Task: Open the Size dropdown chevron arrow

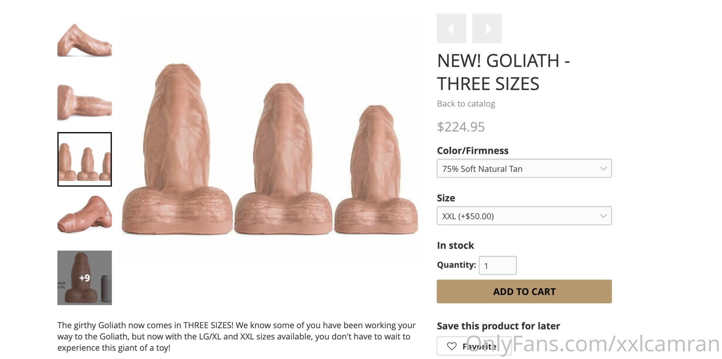Action: tap(603, 216)
